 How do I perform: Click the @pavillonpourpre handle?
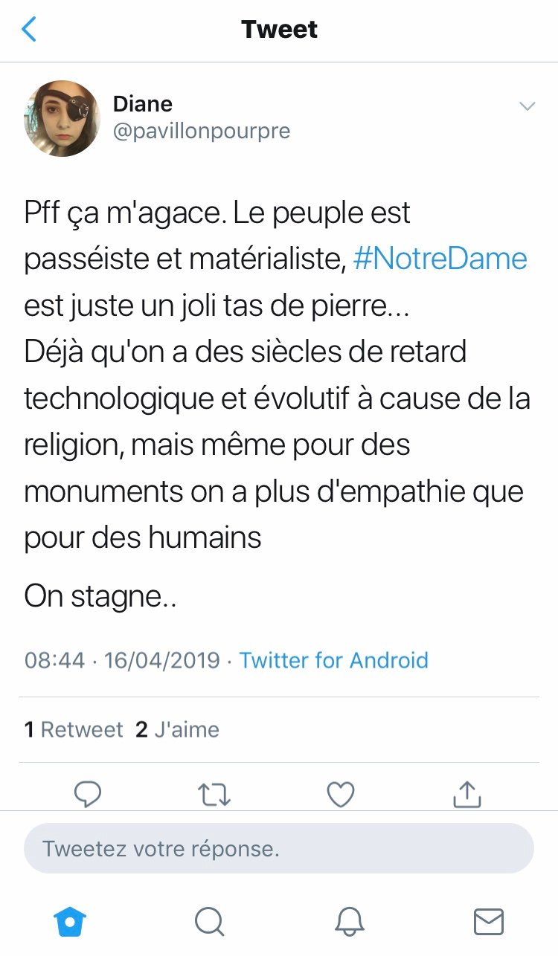pyautogui.click(x=201, y=132)
